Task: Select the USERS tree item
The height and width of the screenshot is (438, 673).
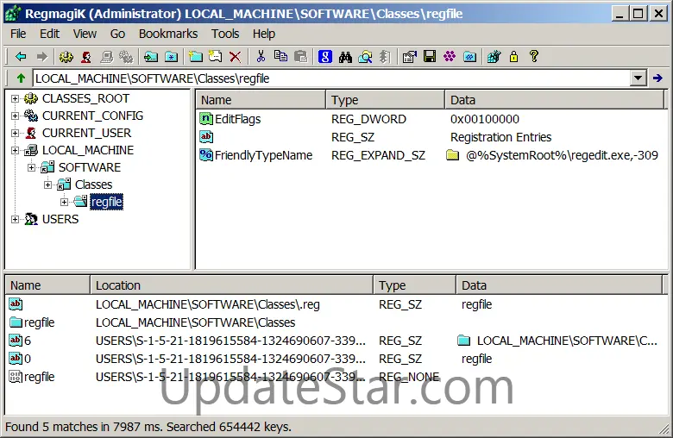Action: [60, 219]
